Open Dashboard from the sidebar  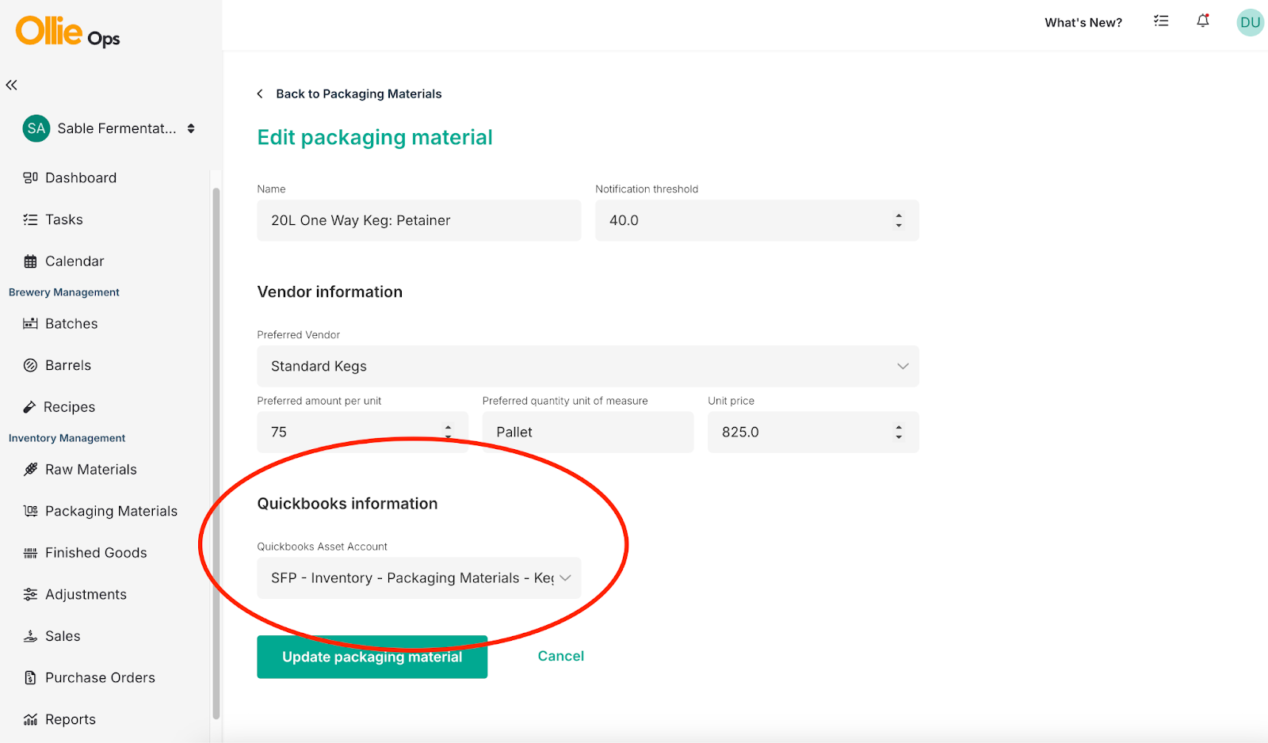coord(80,178)
